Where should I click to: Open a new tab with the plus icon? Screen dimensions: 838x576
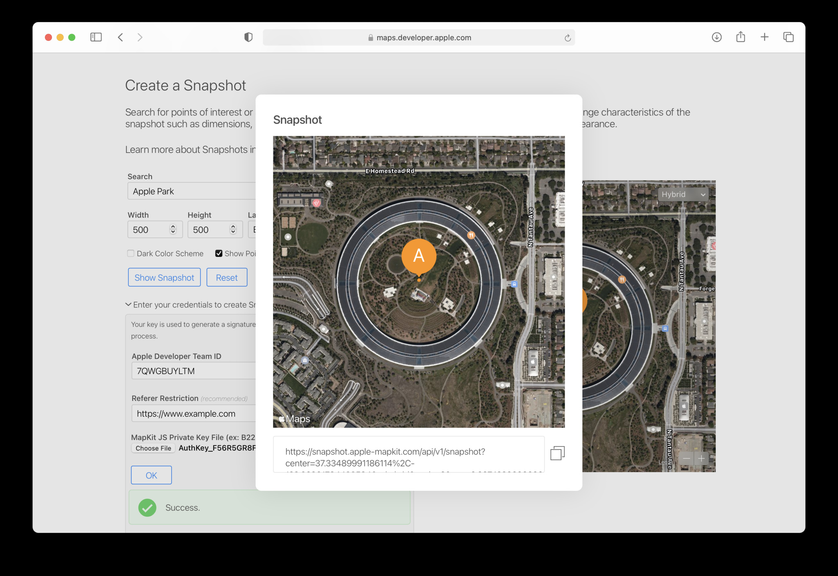click(x=764, y=37)
